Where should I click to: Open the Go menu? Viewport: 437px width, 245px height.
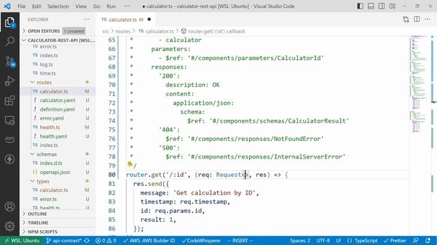(96, 6)
